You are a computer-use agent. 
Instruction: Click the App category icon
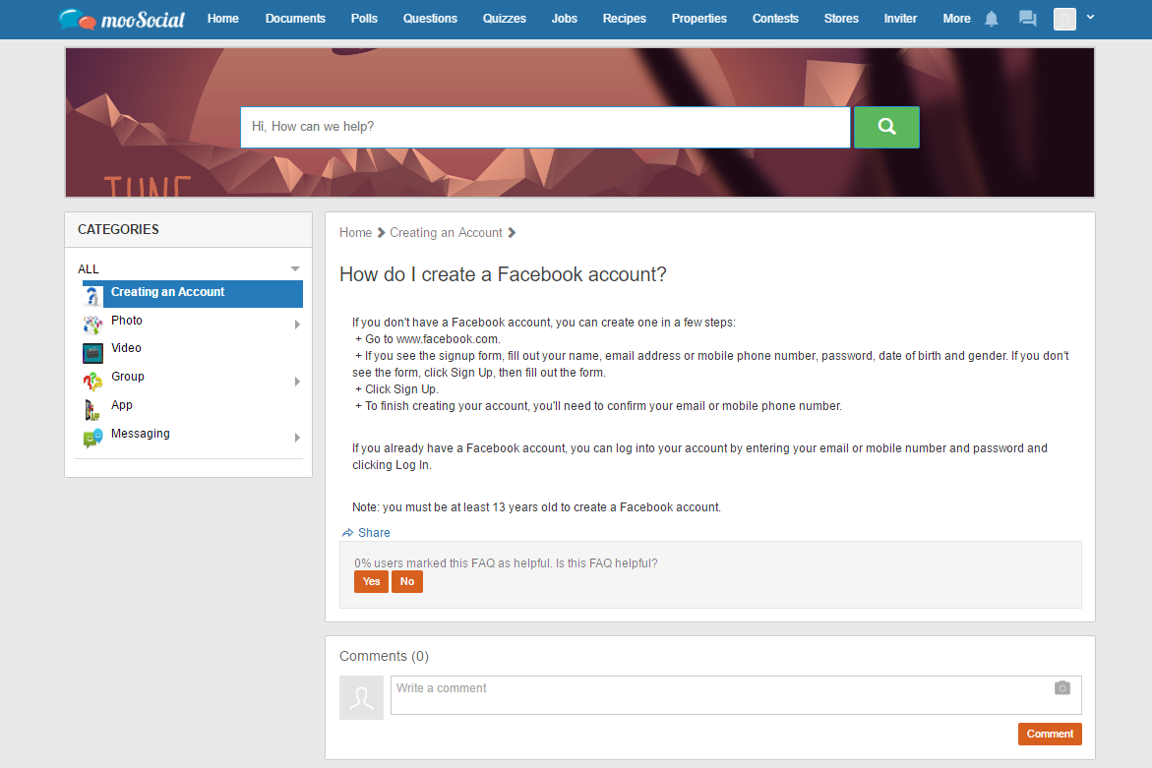coord(92,410)
